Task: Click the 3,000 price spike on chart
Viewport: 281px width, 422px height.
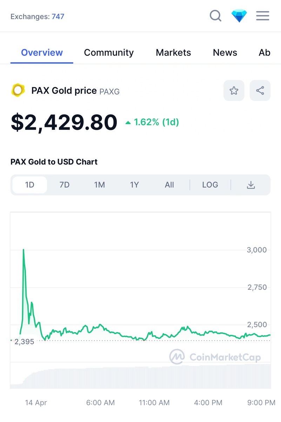Action: pyautogui.click(x=24, y=250)
